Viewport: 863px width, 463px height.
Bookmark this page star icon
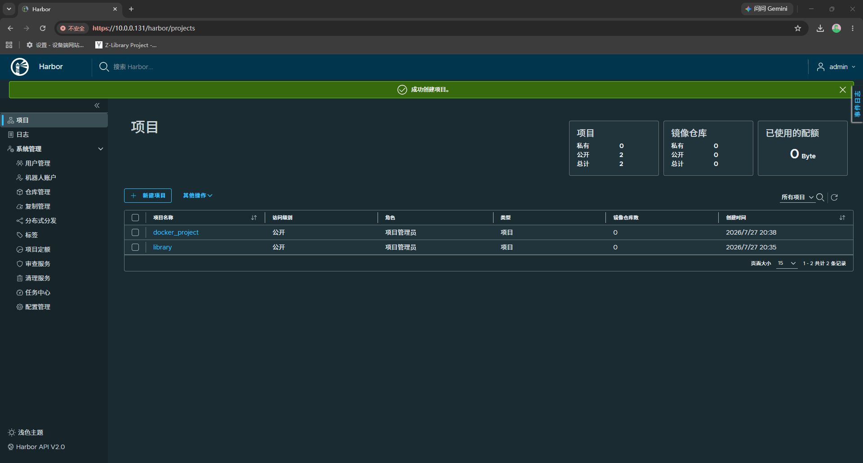click(x=798, y=28)
